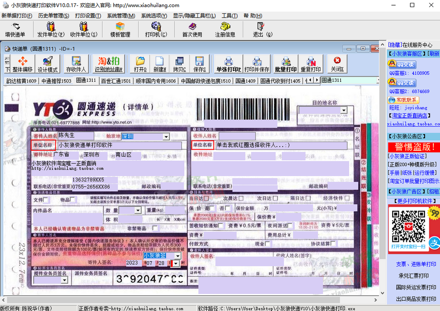
Task: Open the 淘宝正版直销店 link
Action: coord(410,116)
